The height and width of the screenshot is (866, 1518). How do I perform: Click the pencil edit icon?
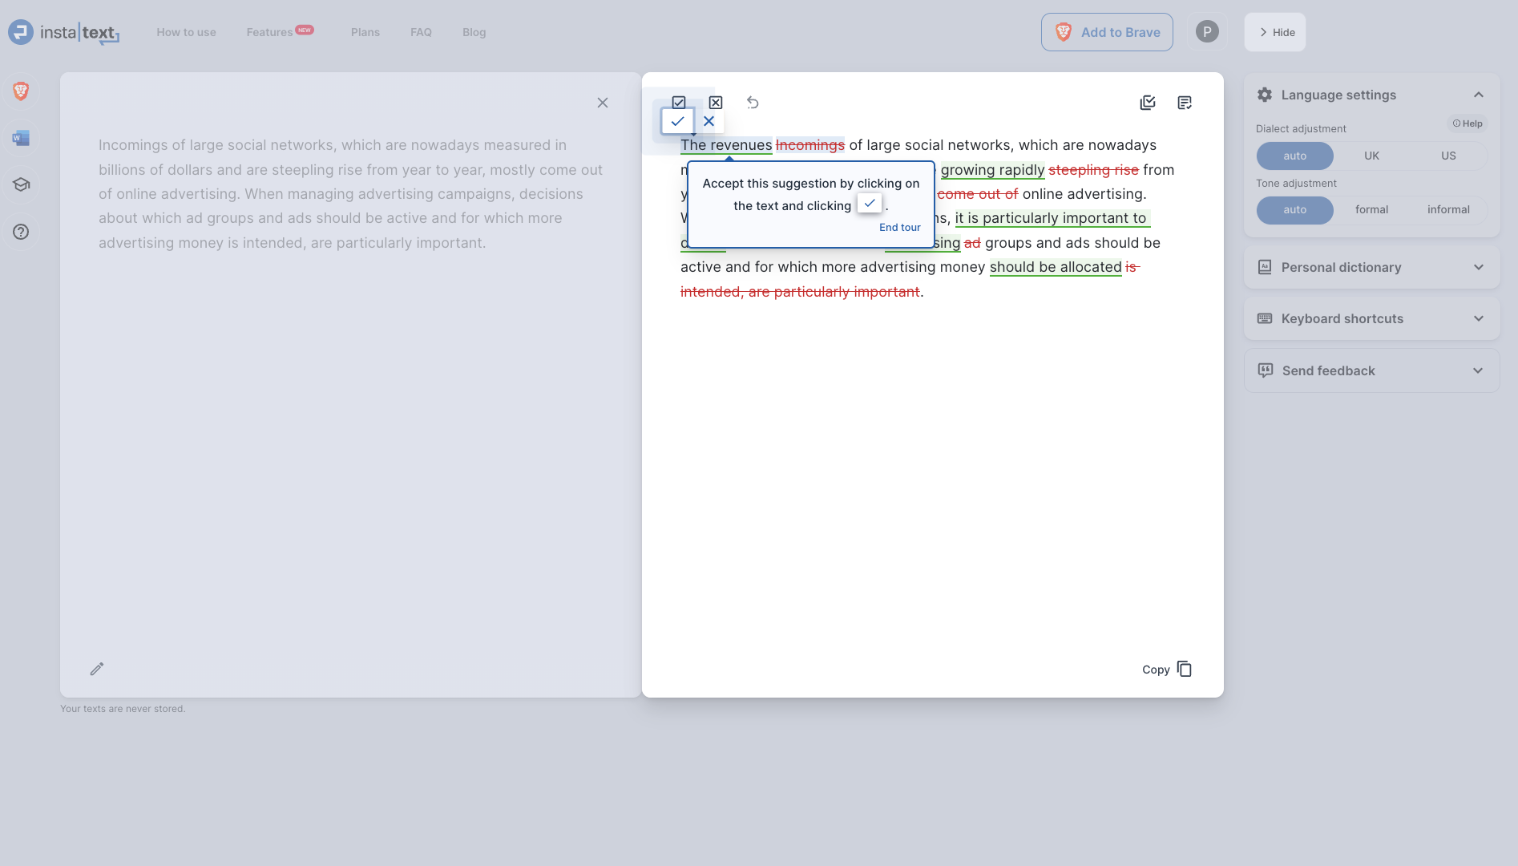[97, 669]
